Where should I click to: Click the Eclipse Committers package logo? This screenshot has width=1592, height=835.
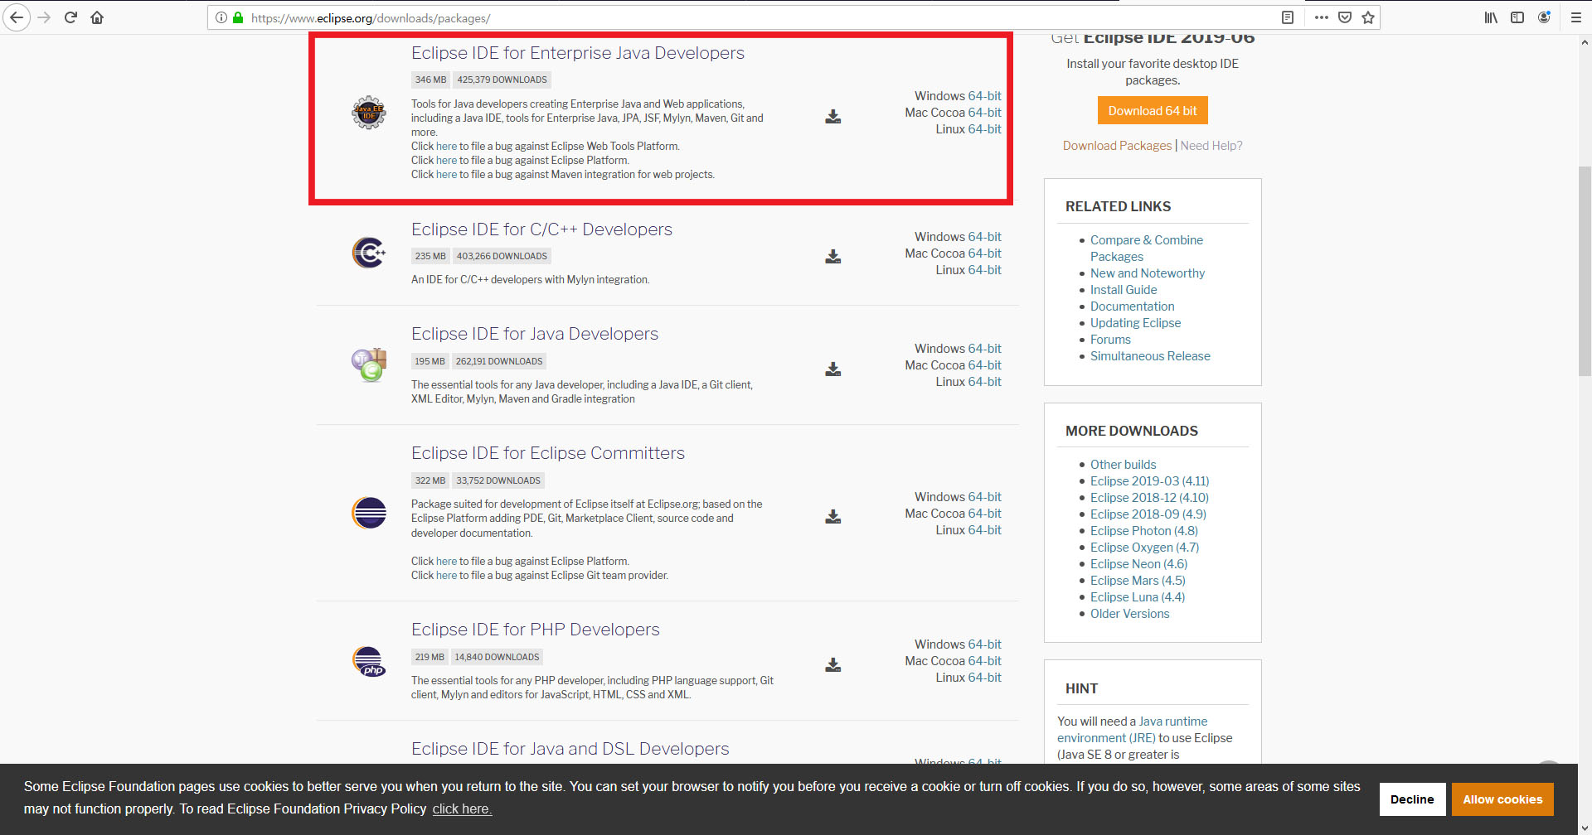click(x=369, y=513)
